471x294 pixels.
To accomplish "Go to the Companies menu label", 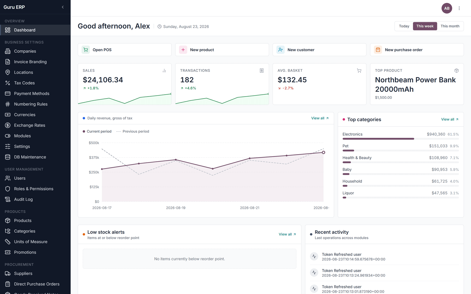I will click(25, 51).
